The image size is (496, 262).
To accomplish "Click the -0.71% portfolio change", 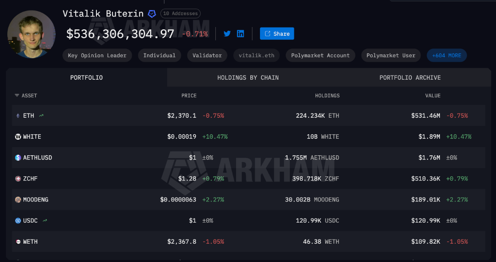I will coord(195,34).
